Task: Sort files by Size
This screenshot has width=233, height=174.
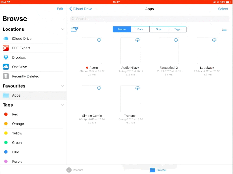Action: 159,29
